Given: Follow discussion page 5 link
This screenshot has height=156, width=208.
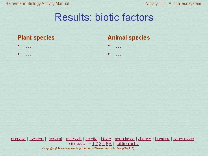Looking at the screenshot, I should pos(107,144).
